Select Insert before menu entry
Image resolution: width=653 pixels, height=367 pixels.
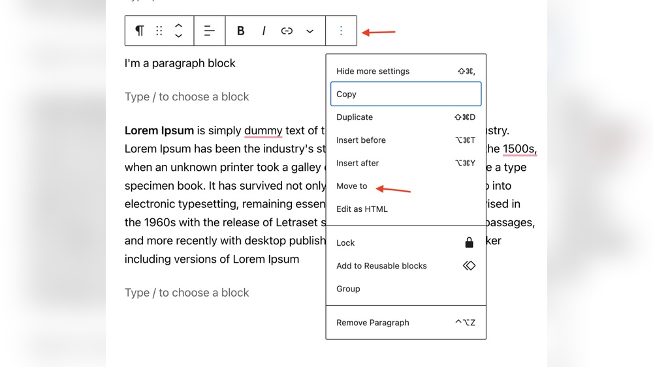pos(406,140)
